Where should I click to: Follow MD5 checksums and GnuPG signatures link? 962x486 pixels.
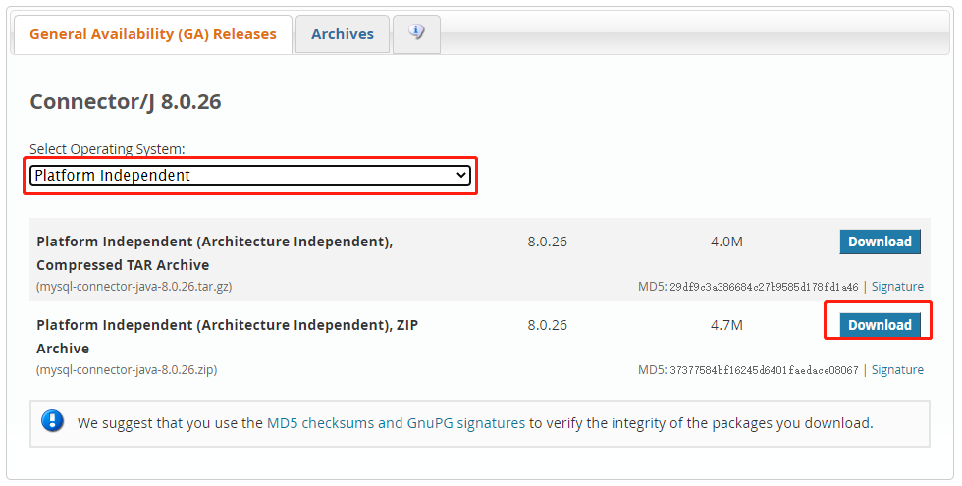pos(396,423)
